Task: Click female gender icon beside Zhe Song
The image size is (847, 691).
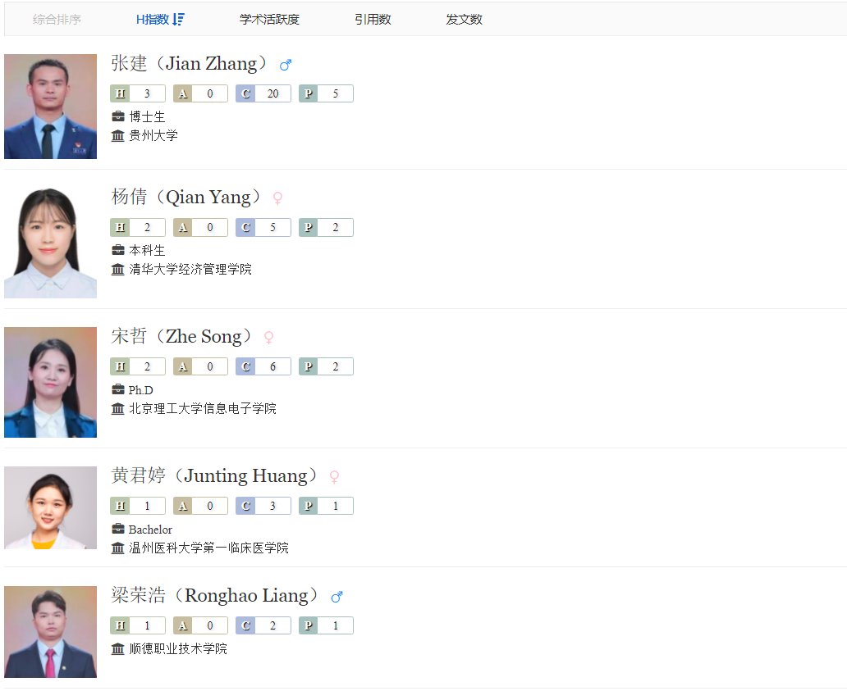Action: click(x=268, y=338)
